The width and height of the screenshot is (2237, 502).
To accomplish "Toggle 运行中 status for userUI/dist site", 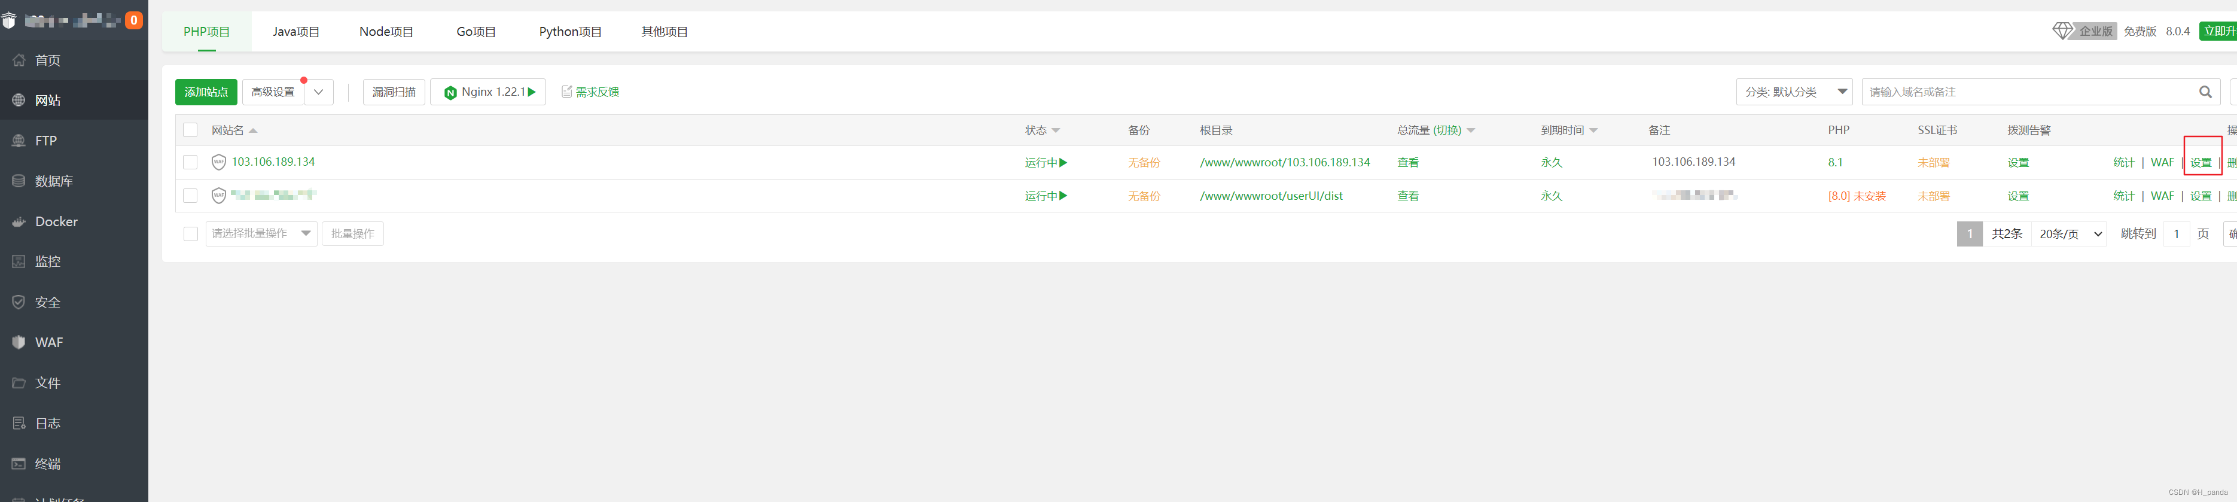I will tap(1046, 196).
